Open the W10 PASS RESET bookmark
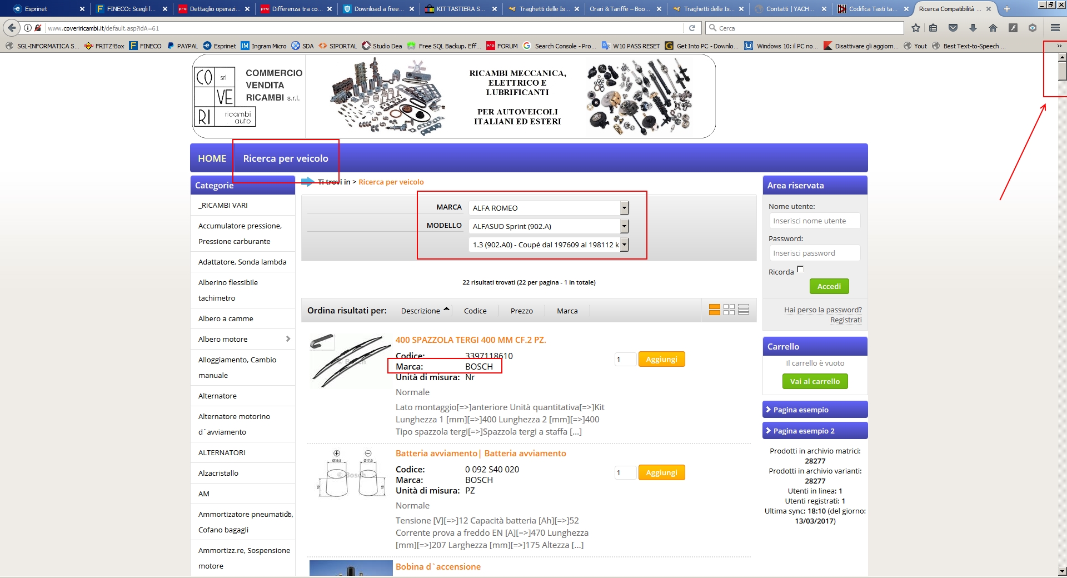The height and width of the screenshot is (578, 1067). point(630,46)
